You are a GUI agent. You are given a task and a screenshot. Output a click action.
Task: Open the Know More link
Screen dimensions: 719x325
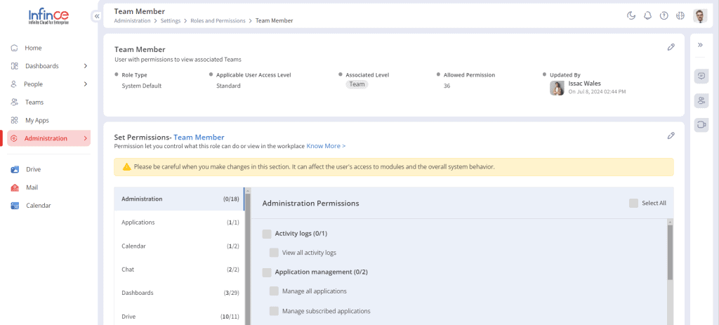326,146
